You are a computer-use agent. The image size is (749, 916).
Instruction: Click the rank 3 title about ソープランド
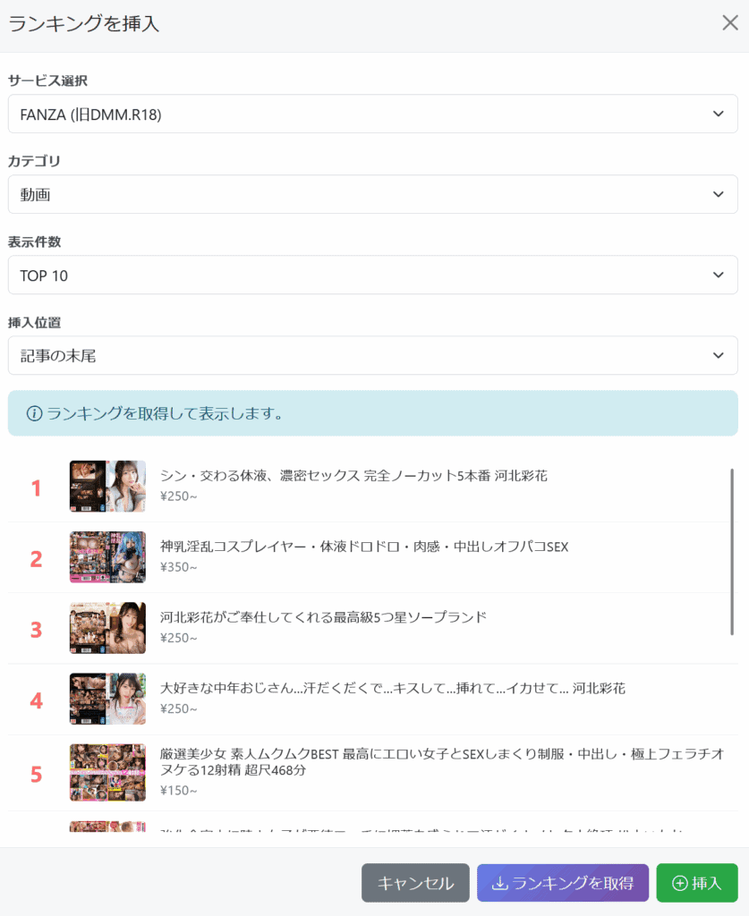pyautogui.click(x=323, y=617)
